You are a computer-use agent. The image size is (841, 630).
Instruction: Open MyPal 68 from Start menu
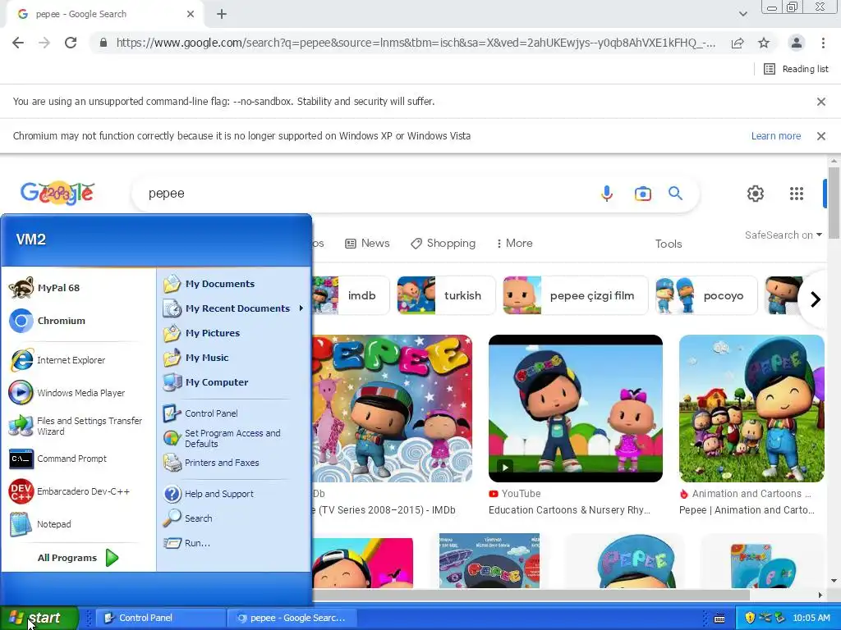point(45,288)
